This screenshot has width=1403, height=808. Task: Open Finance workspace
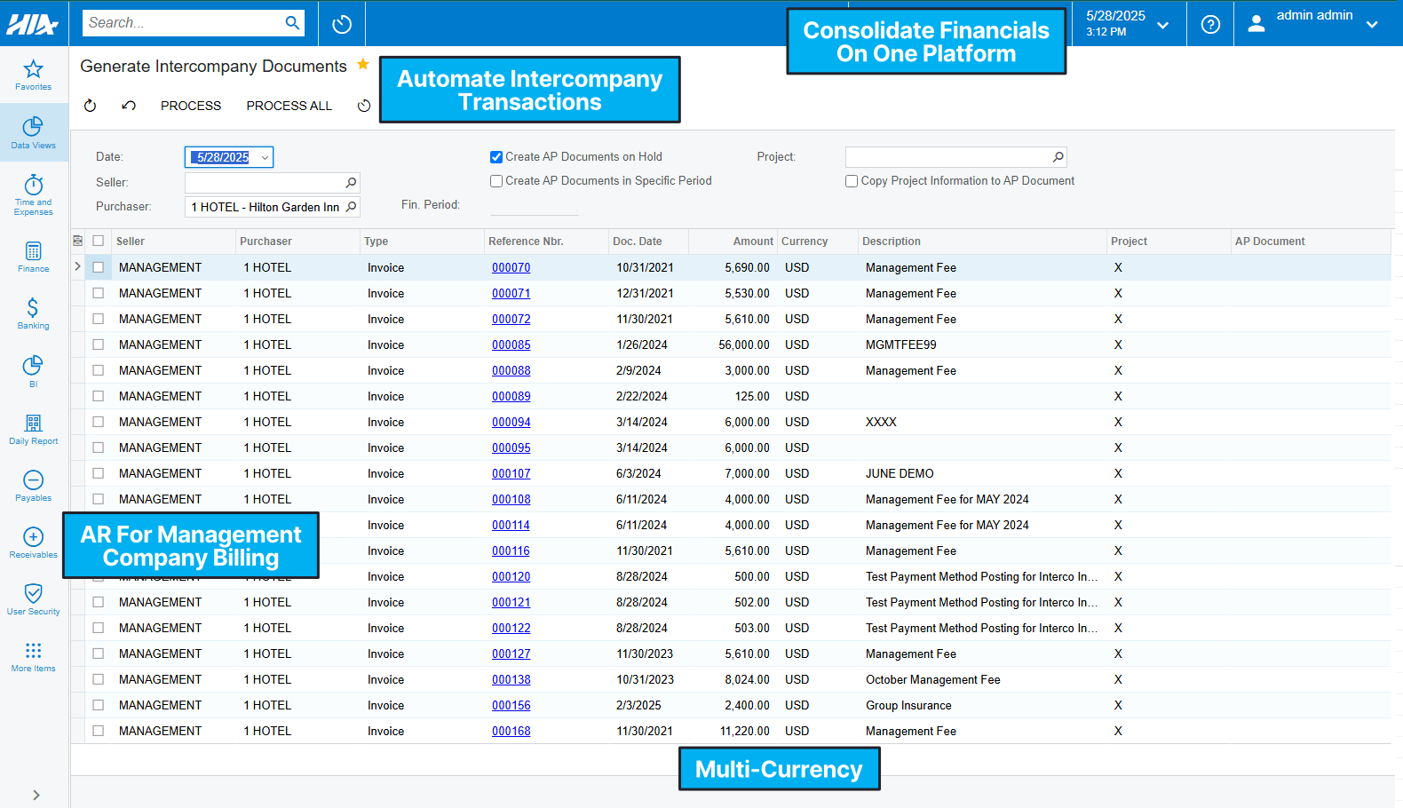[x=33, y=257]
